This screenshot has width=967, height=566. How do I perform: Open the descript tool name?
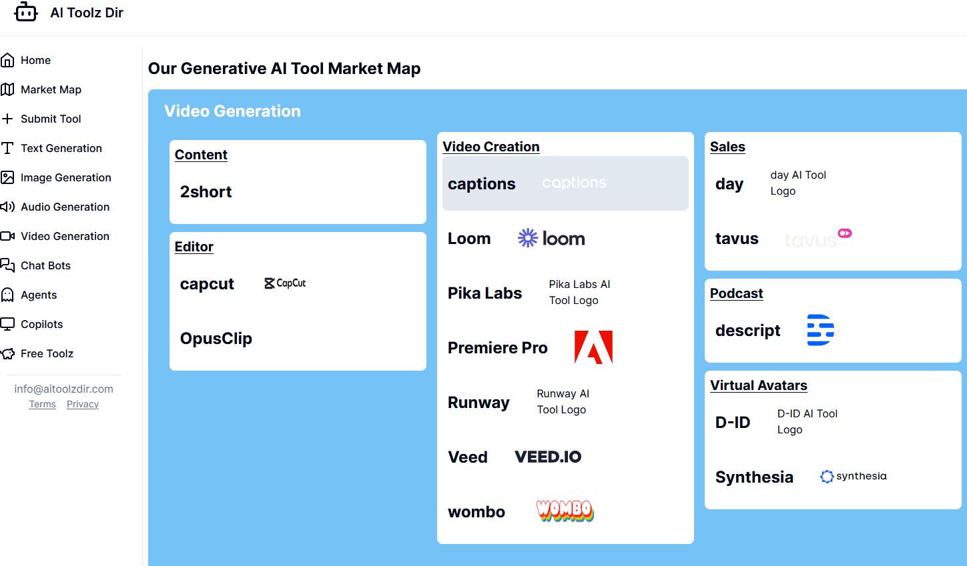[x=748, y=330]
